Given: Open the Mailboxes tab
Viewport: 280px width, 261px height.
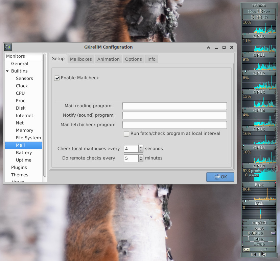Looking at the screenshot, I should click(81, 59).
